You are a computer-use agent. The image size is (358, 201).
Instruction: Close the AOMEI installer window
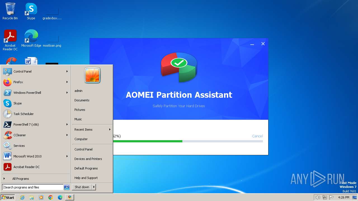click(x=263, y=44)
